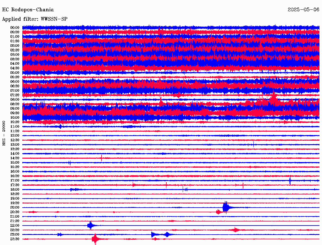322x245 pixels.
Task: Select the 19:30 time label
Action: click(15, 203)
